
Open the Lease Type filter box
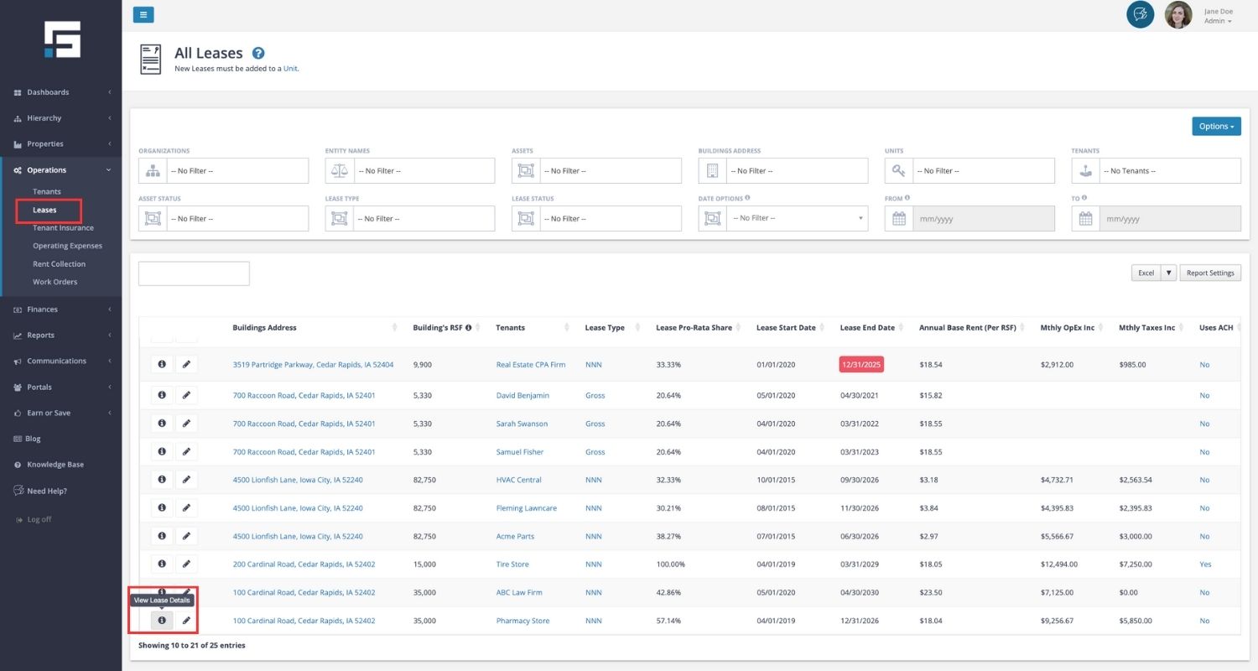coord(424,218)
